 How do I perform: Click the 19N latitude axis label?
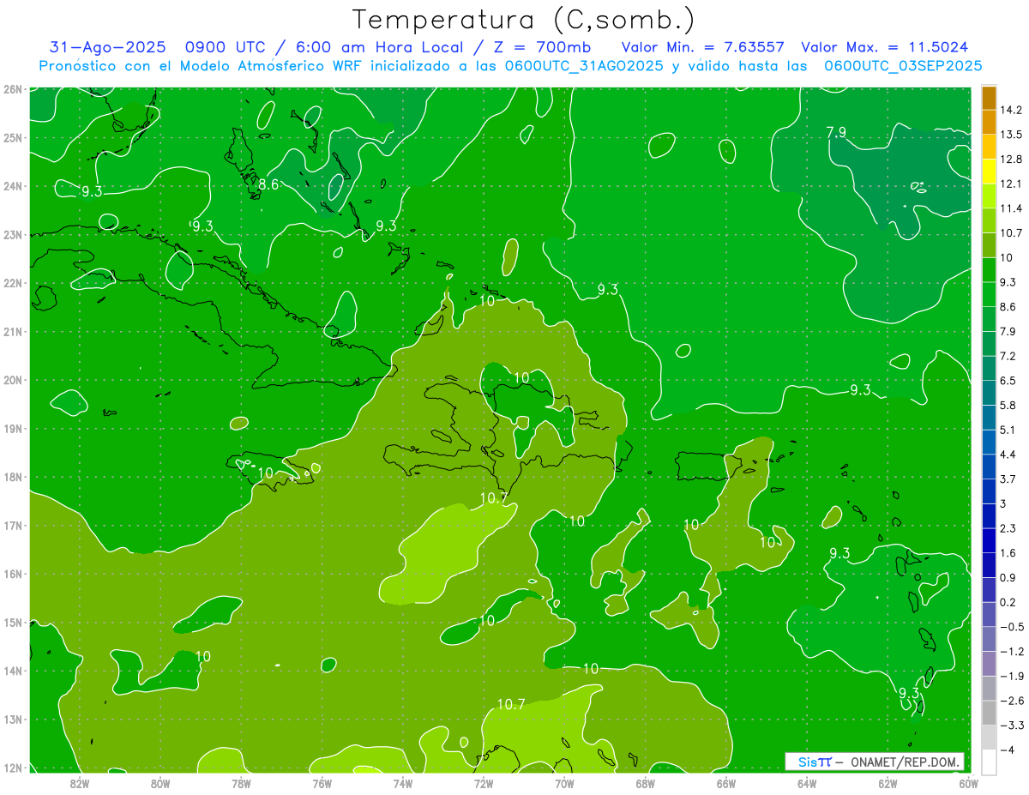coord(12,429)
